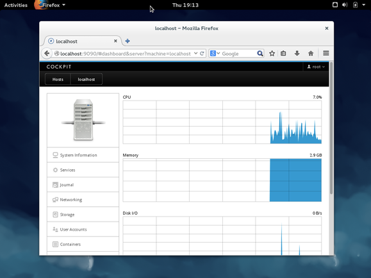Click the Disk I/O label
371x278 pixels.
(130, 213)
